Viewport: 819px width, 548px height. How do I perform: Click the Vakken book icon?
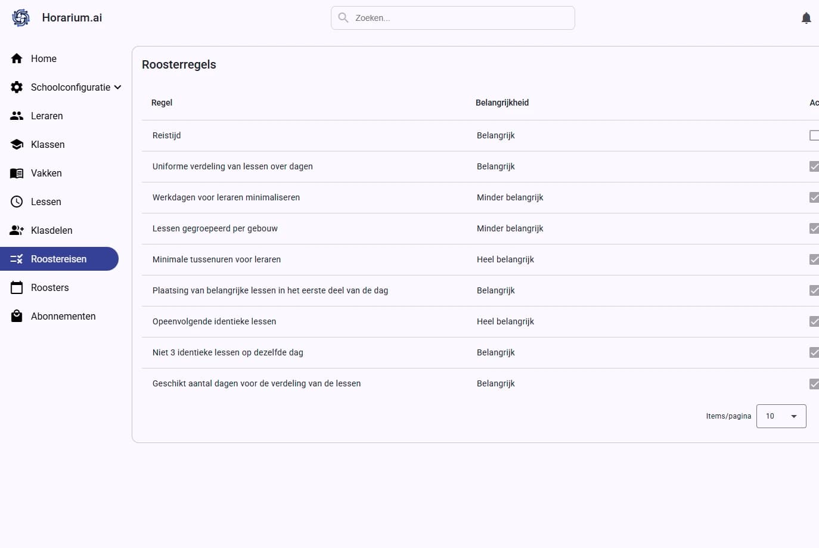point(17,173)
